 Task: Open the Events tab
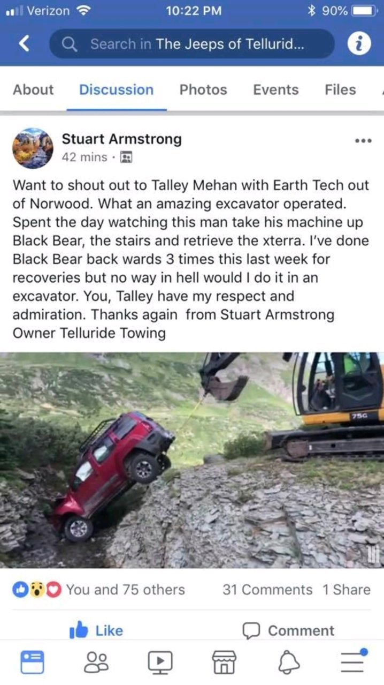tap(275, 89)
